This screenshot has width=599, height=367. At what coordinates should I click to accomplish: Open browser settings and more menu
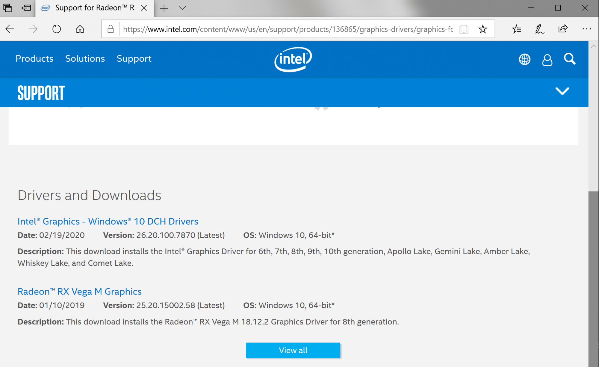[586, 29]
